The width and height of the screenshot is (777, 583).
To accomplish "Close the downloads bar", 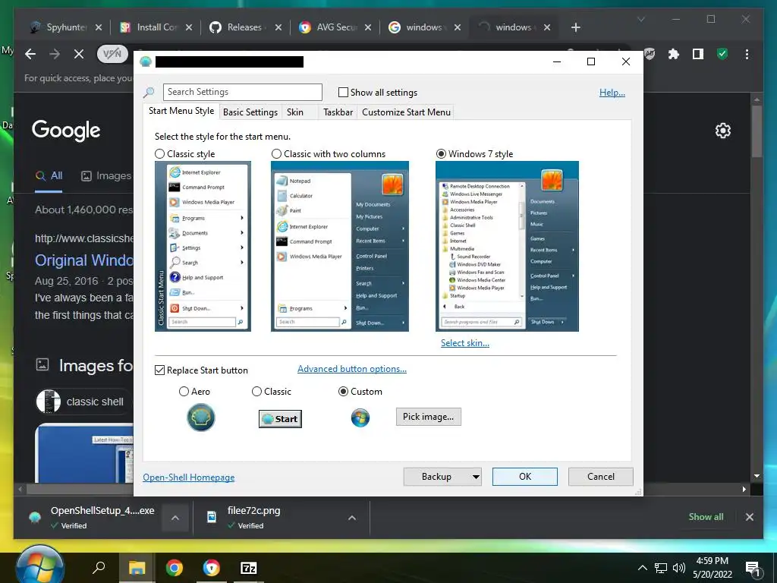I will point(749,517).
